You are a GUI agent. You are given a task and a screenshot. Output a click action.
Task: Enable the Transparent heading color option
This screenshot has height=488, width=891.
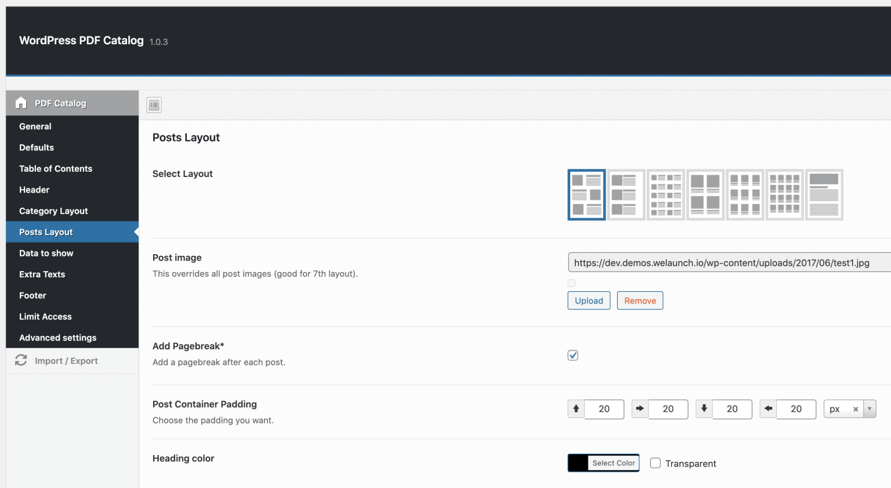tap(655, 463)
